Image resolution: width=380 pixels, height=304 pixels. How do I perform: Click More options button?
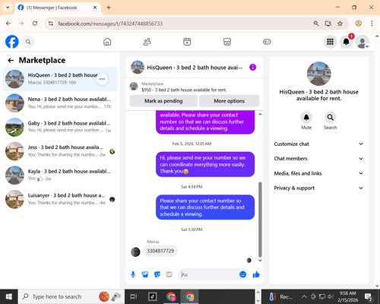coord(229,101)
